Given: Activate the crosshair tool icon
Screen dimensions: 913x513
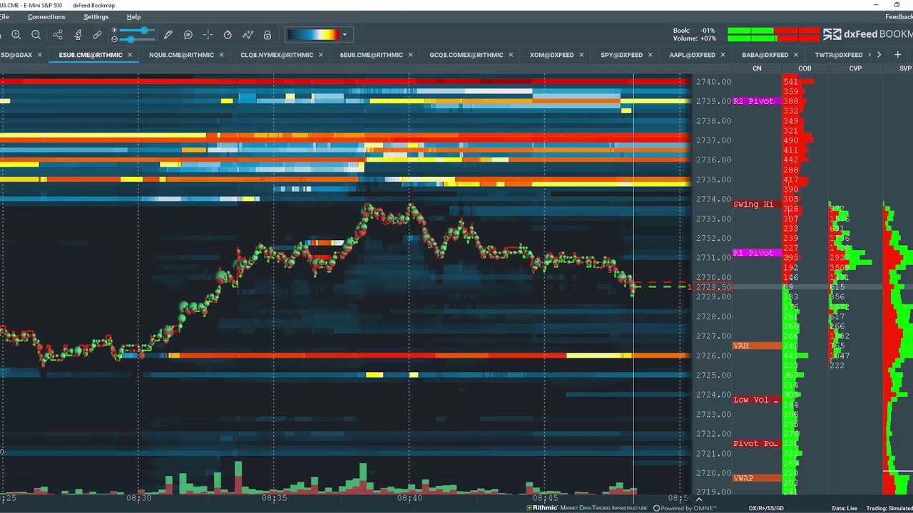Looking at the screenshot, I should point(208,35).
